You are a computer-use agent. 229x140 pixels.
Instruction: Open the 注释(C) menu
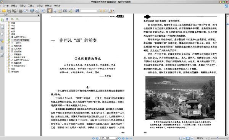pyautogui.click(x=40, y=6)
